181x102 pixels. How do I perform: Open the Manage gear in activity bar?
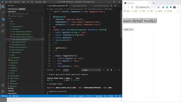coord(3,91)
